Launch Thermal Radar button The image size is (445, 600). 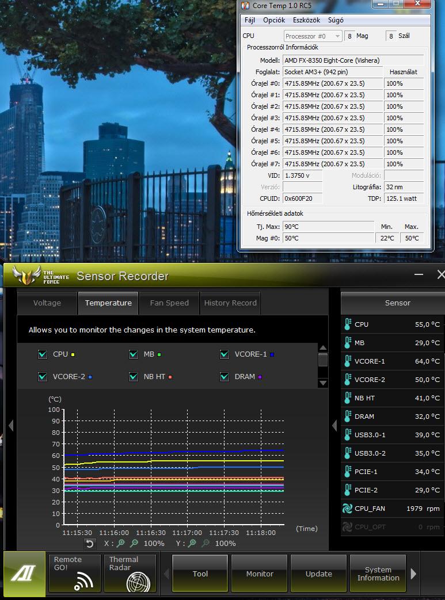click(x=130, y=574)
